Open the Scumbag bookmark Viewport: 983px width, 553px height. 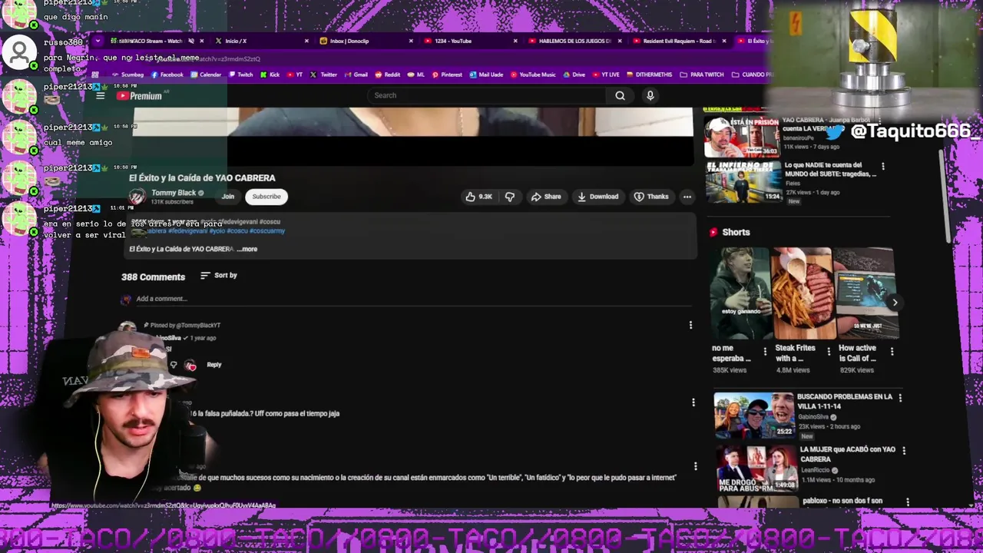click(x=127, y=75)
